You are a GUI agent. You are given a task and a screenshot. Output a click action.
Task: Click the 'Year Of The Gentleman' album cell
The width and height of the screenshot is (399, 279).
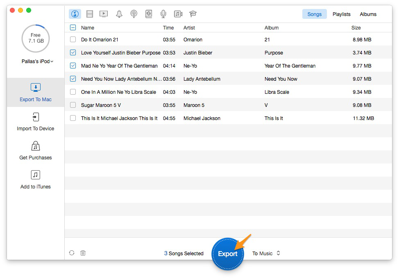pos(290,66)
